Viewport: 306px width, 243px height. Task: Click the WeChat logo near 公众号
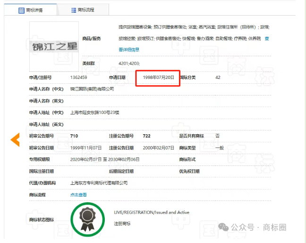(223, 227)
